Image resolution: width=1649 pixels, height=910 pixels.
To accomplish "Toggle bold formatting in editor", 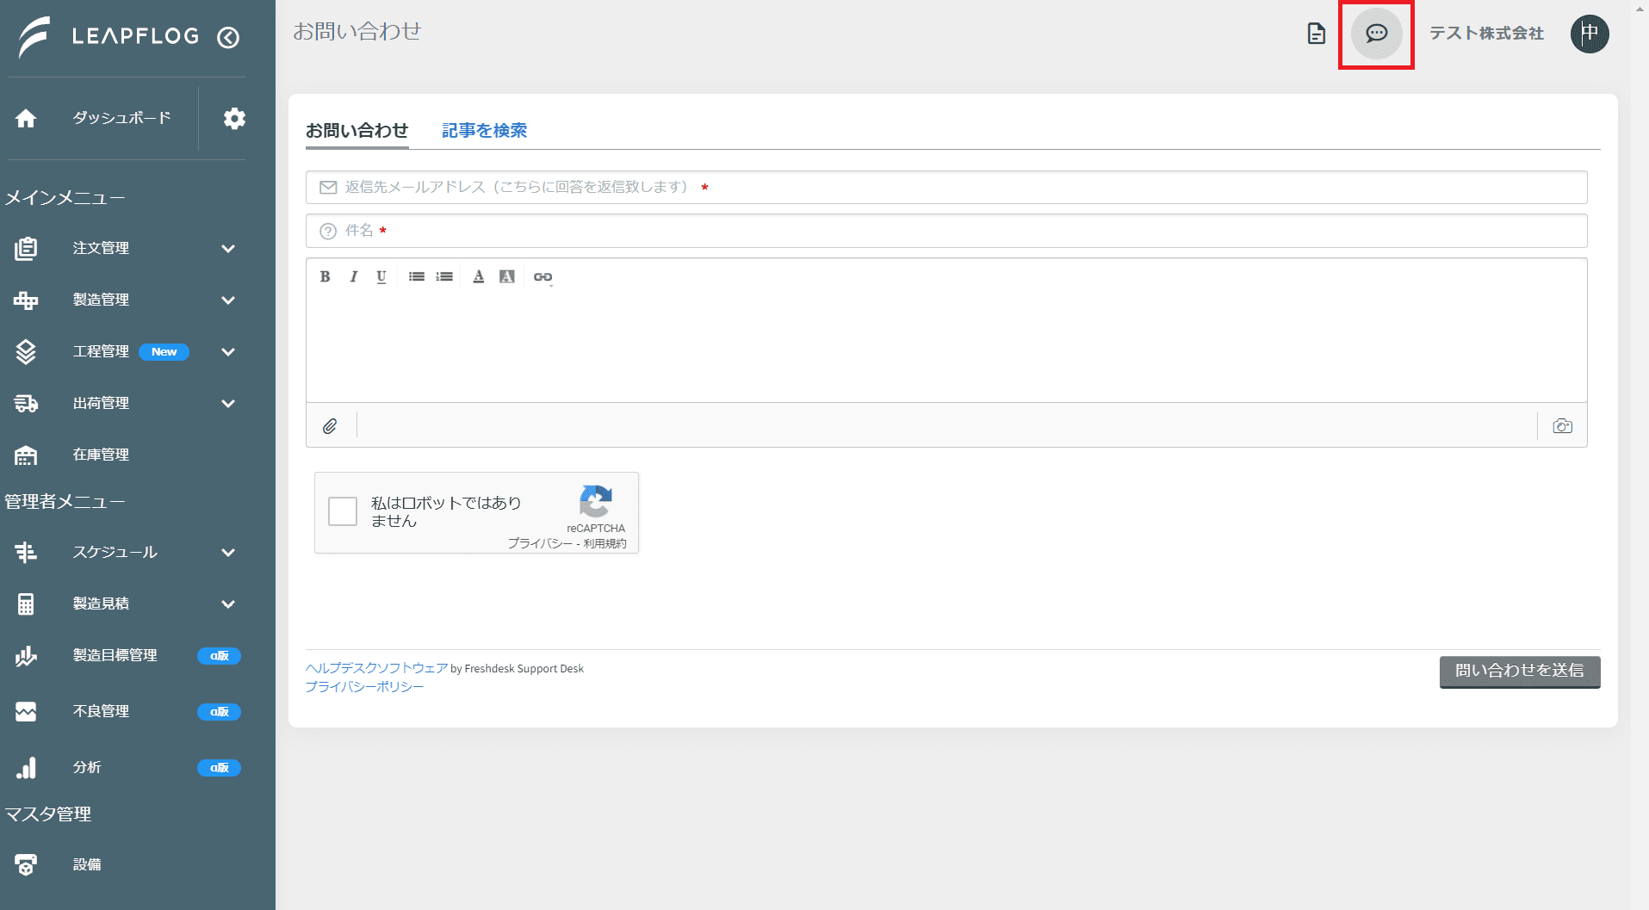I will pos(325,276).
